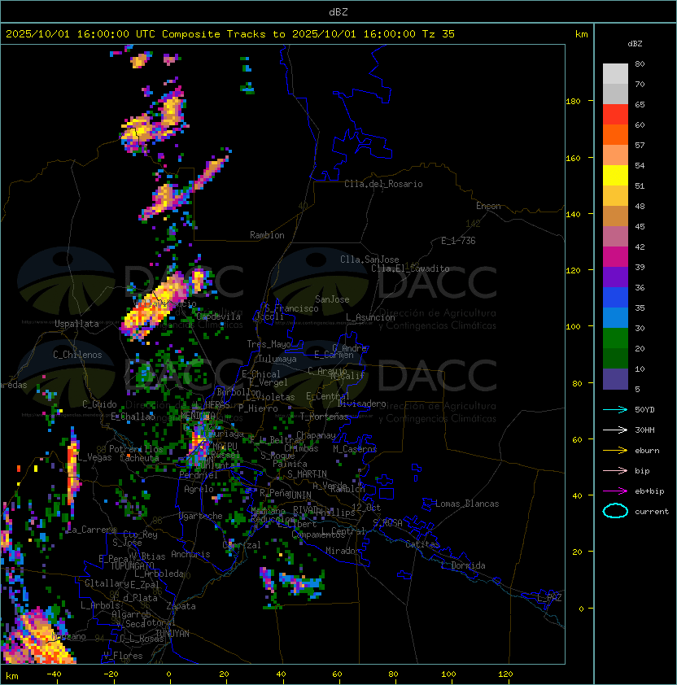Viewport: 677px width, 685px height.
Task: Click the 'Capdevila' map label
Action: 218,316
